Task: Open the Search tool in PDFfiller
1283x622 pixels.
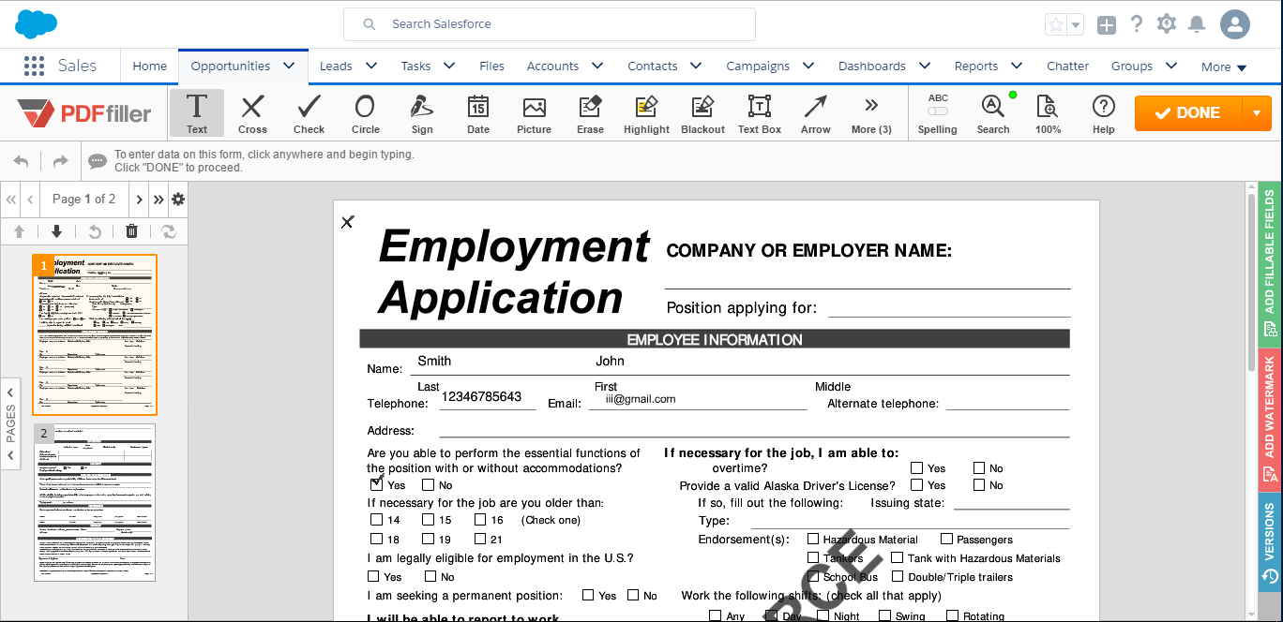Action: (993, 113)
